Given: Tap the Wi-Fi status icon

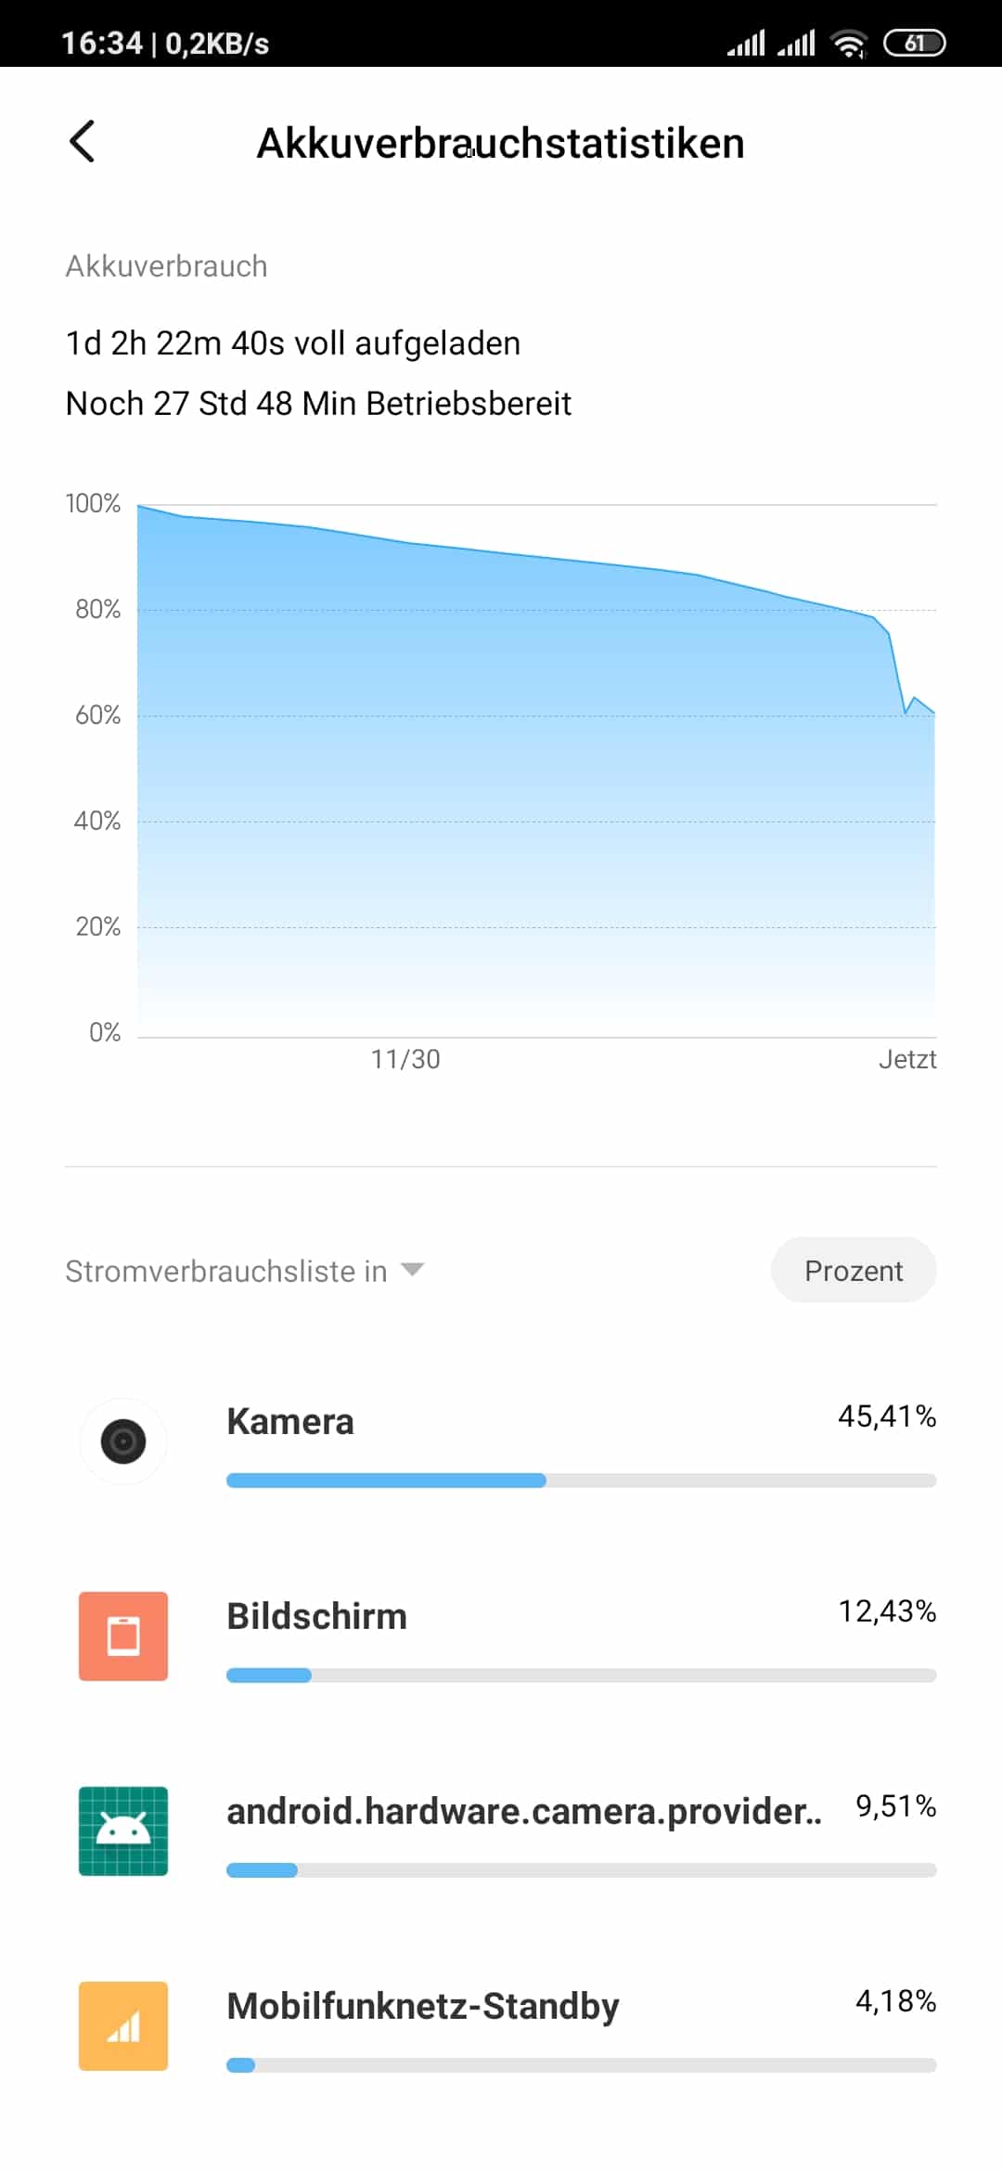Looking at the screenshot, I should click(849, 44).
